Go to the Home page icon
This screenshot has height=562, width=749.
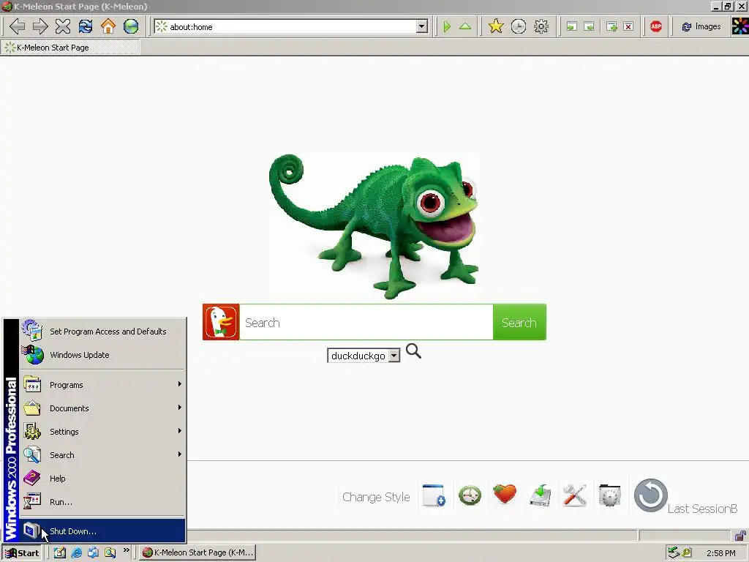pyautogui.click(x=108, y=26)
